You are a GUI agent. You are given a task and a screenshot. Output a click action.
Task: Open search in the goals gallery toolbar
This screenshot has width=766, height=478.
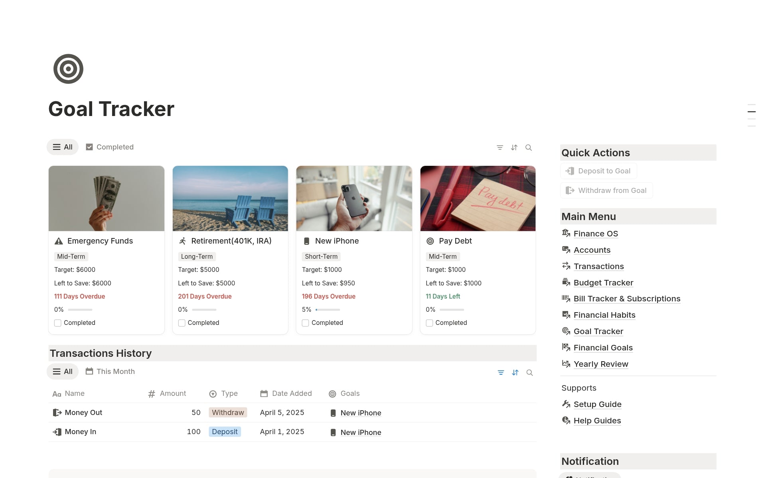pyautogui.click(x=528, y=148)
